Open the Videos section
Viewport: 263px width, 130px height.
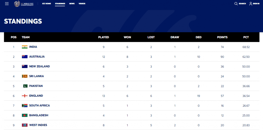point(82,4)
